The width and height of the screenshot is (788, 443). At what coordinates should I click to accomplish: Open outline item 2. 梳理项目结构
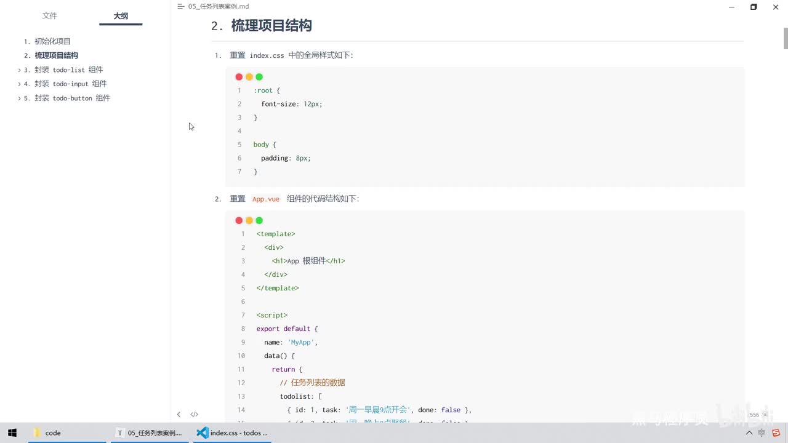point(56,55)
